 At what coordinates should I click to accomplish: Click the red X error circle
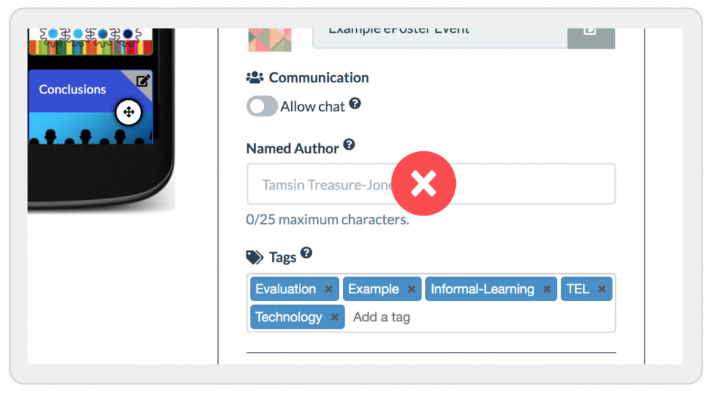424,183
